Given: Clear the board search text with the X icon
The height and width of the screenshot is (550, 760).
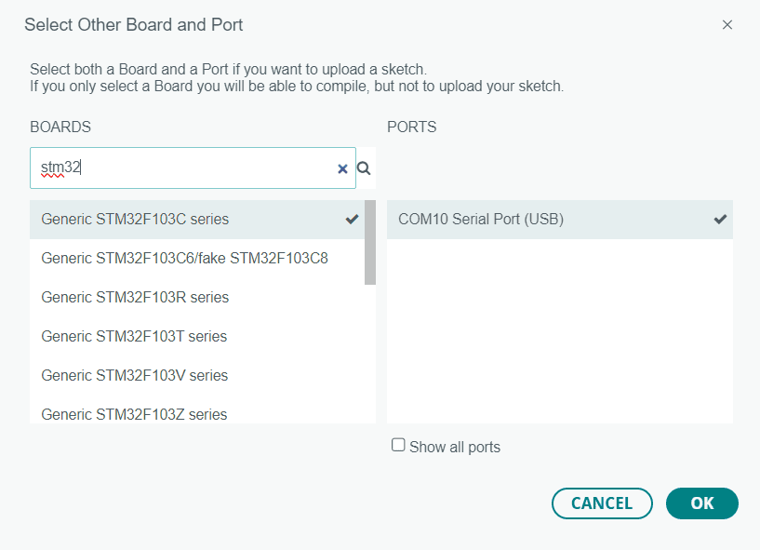Looking at the screenshot, I should tap(342, 168).
